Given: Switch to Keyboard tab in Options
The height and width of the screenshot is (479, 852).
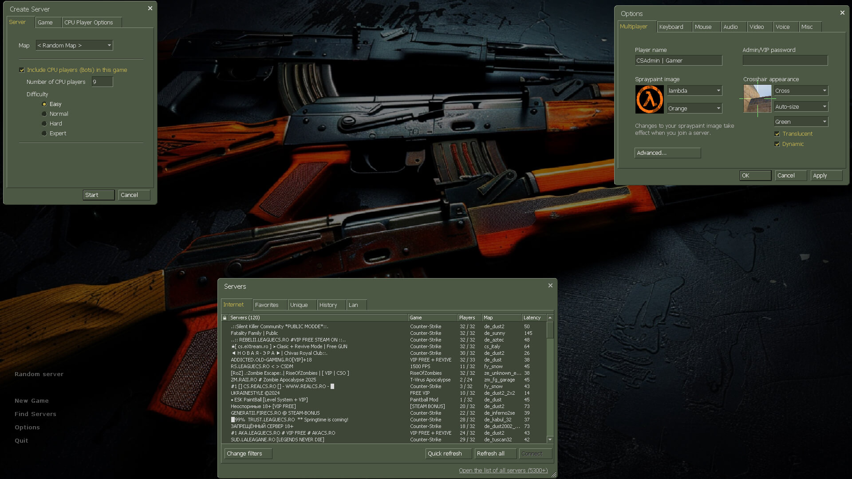Looking at the screenshot, I should coord(674,27).
